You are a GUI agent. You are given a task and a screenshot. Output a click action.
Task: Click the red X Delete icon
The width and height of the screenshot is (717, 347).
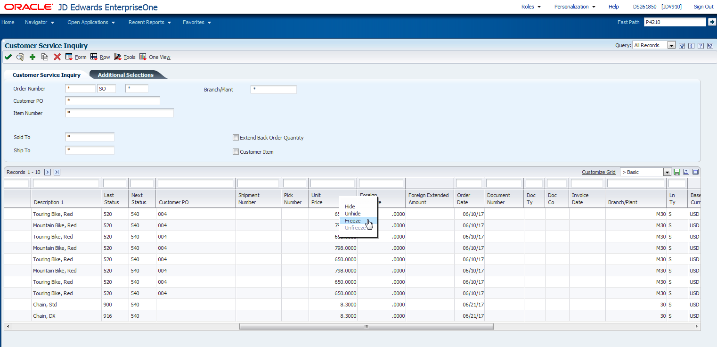pyautogui.click(x=57, y=57)
